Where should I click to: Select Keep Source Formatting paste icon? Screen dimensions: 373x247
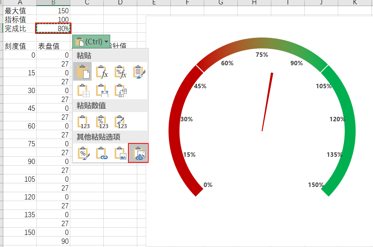(139, 71)
